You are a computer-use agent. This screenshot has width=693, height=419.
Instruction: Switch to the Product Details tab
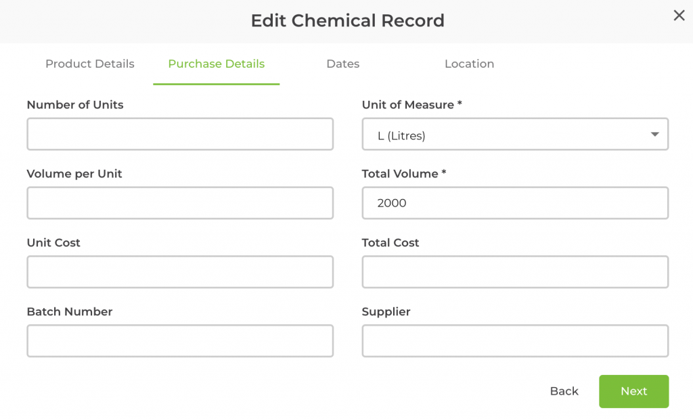pyautogui.click(x=90, y=64)
